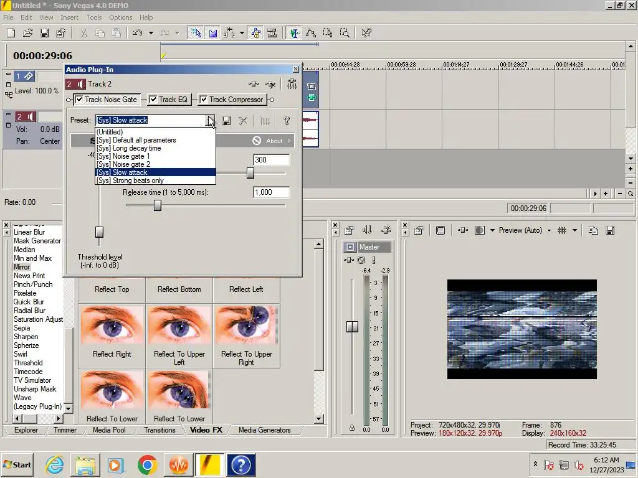
Task: Open the File menu
Action: 8,17
